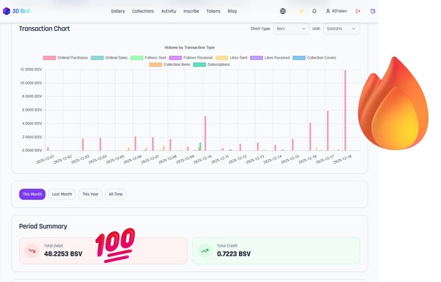Screen dimensions: 441x282
Task: Click the Transaction Chart heading
Action: [44, 29]
